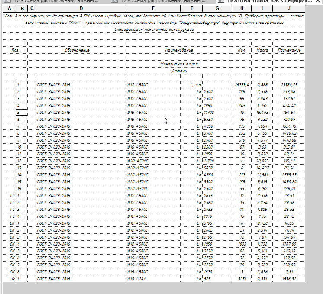Select the note cell '1787,09'
The image size is (323, 294).
(x=289, y=244)
